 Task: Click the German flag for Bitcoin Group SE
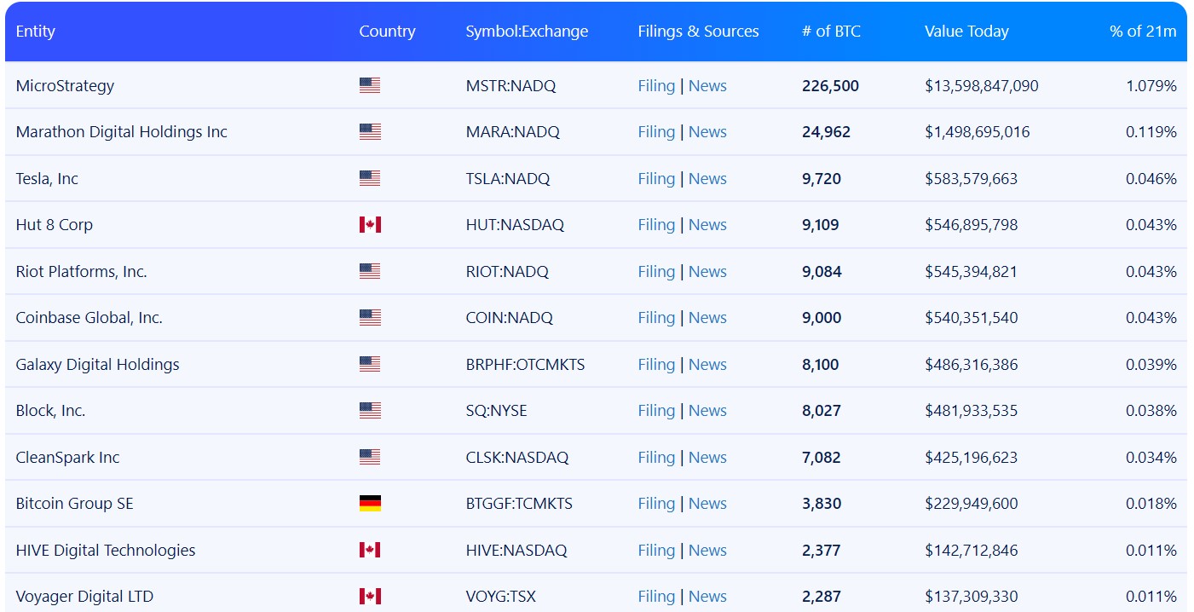coord(370,504)
